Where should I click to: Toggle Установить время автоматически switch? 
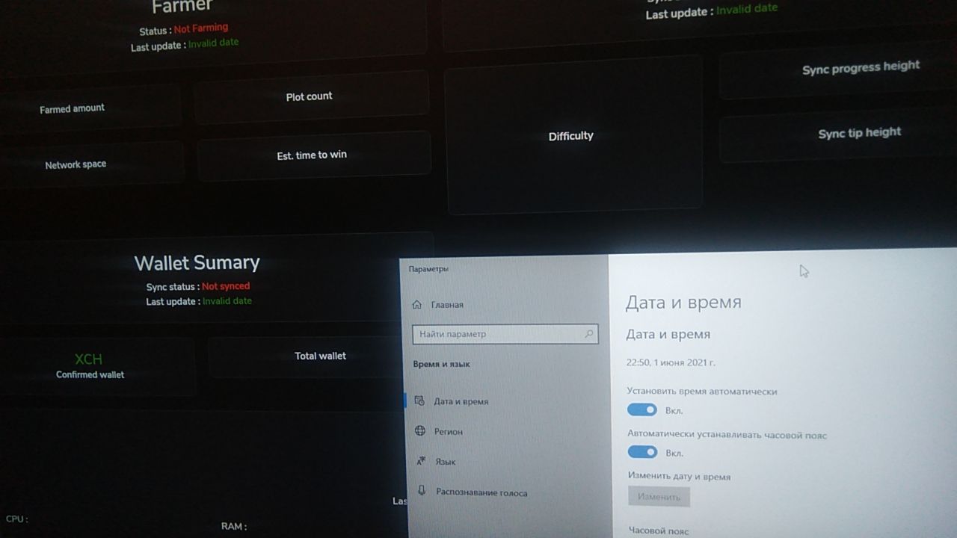point(642,409)
